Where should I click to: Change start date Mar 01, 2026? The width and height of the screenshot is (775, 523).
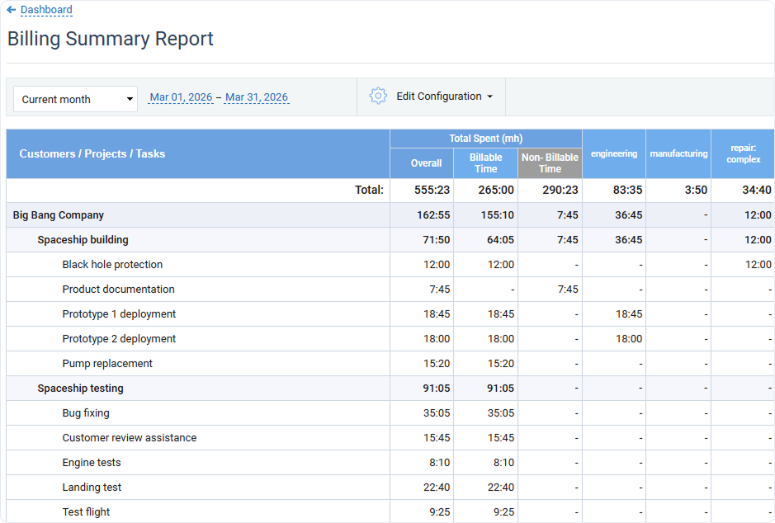[x=181, y=97]
